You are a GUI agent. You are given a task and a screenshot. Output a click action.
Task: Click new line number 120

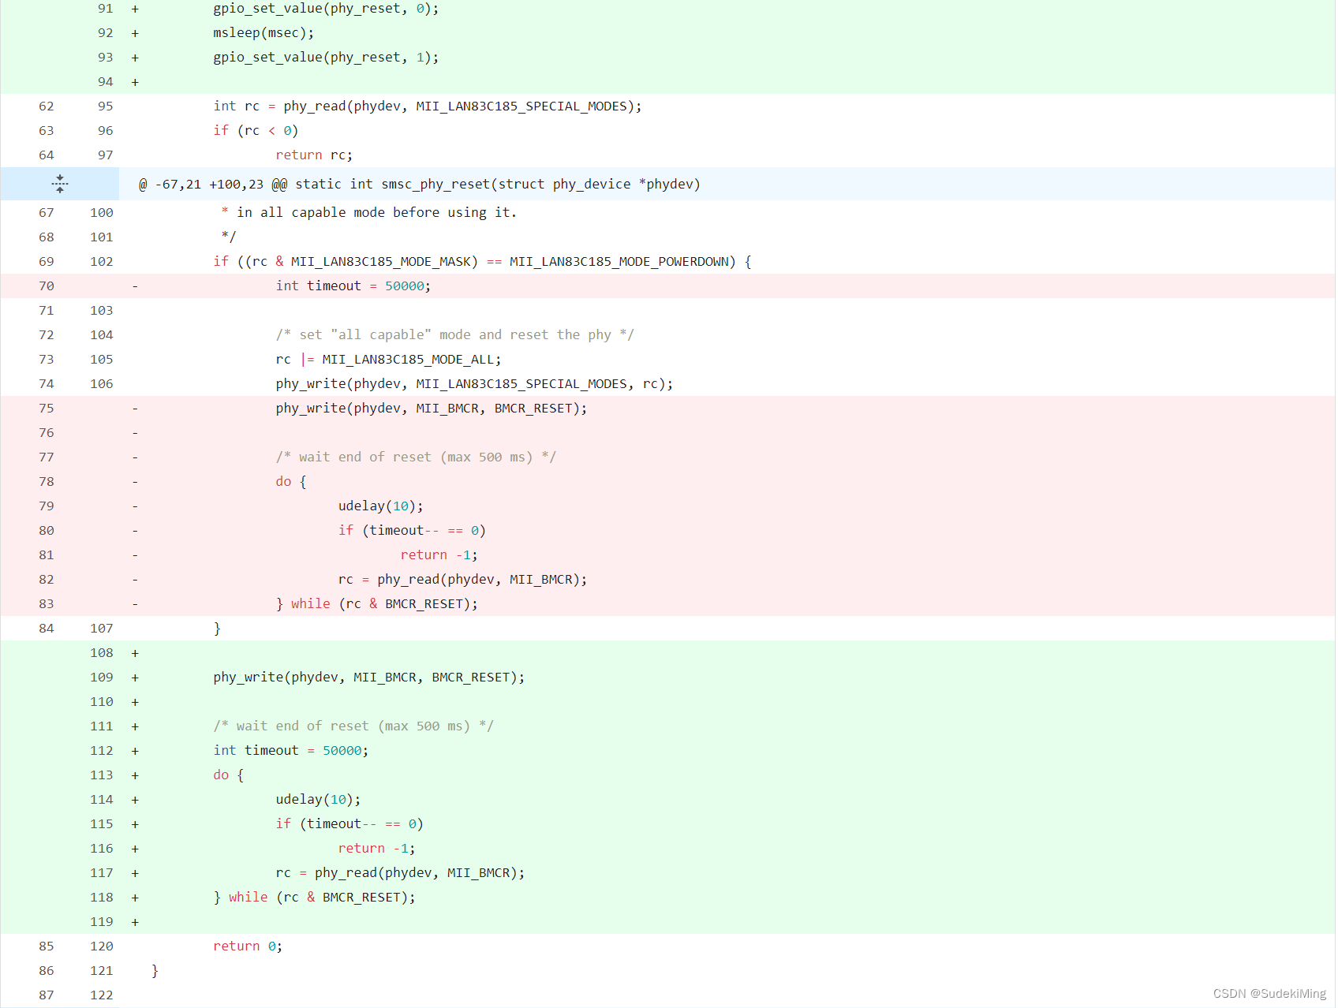click(x=102, y=946)
